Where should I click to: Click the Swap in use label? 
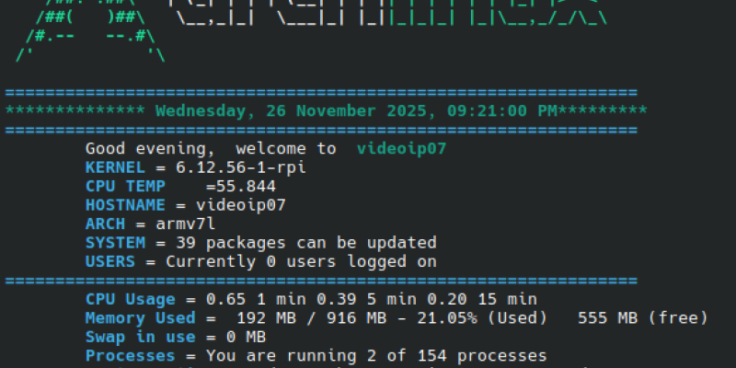point(140,337)
